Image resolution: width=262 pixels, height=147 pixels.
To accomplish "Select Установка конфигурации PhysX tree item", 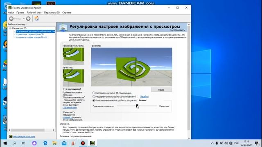I will tap(31, 37).
